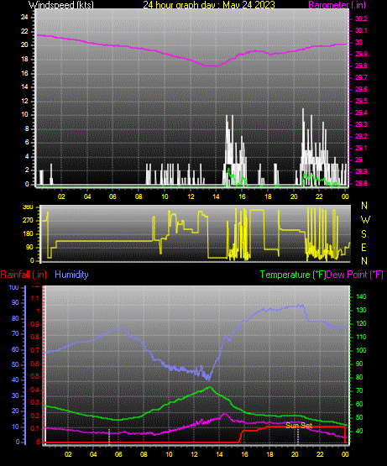Click the humidity axis value "100" at top left
This screenshot has height=466, width=387.
pyautogui.click(x=13, y=287)
